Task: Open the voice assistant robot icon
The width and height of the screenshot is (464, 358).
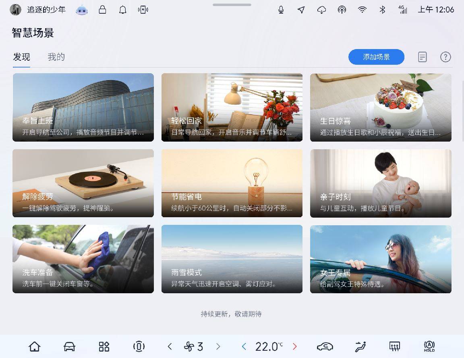Action: [x=82, y=9]
